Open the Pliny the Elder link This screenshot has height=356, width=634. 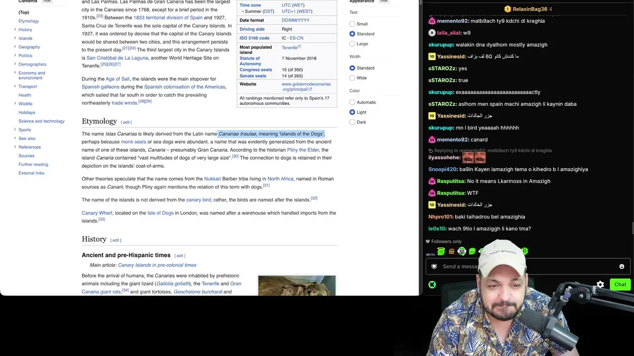click(303, 150)
